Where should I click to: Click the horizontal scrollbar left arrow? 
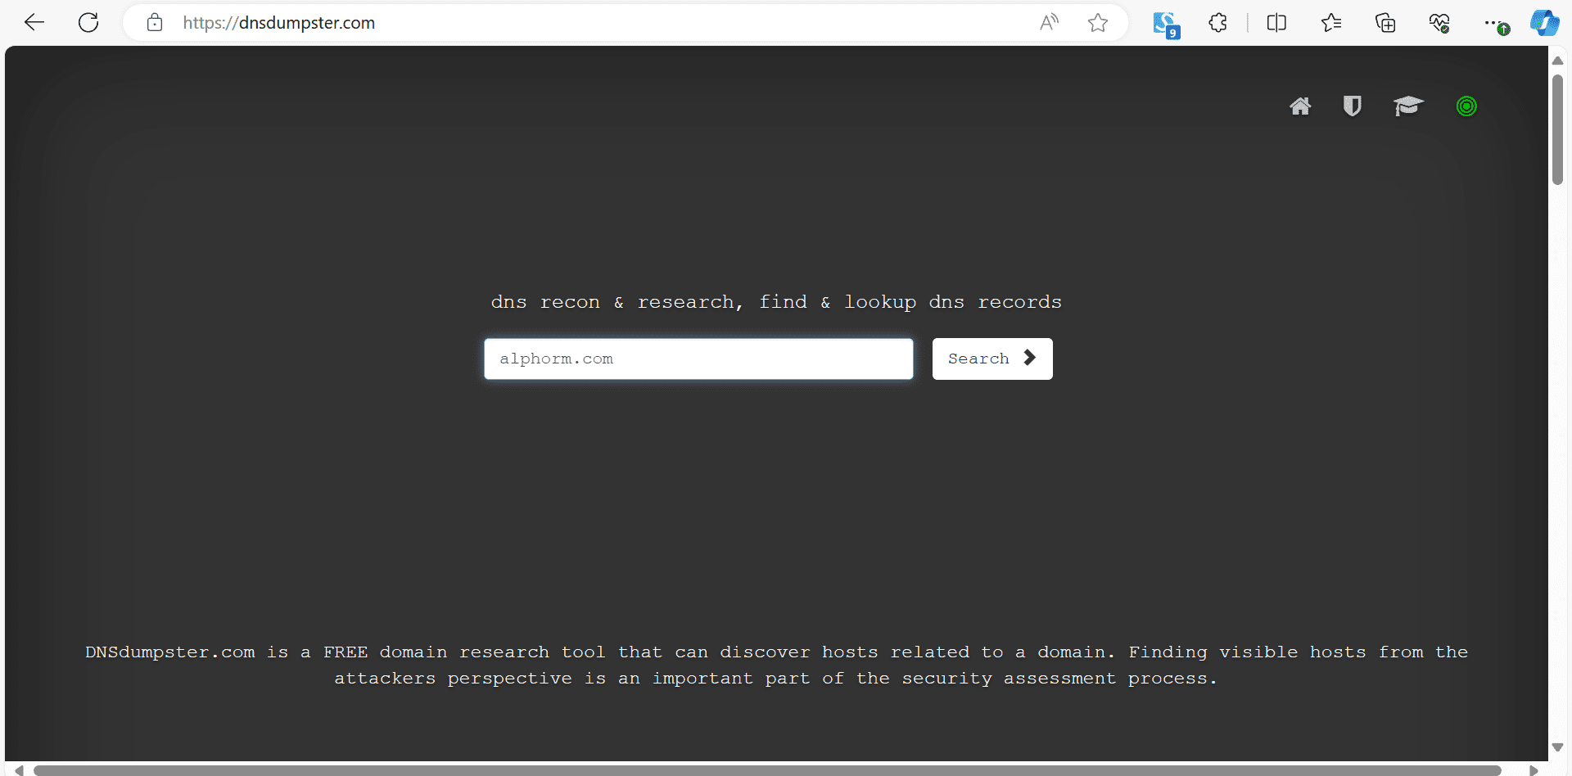click(x=19, y=769)
